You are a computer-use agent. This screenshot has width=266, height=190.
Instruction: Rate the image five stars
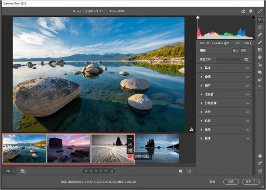106,171
